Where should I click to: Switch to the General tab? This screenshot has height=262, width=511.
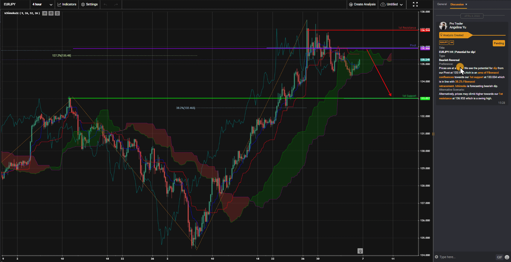pos(442,4)
